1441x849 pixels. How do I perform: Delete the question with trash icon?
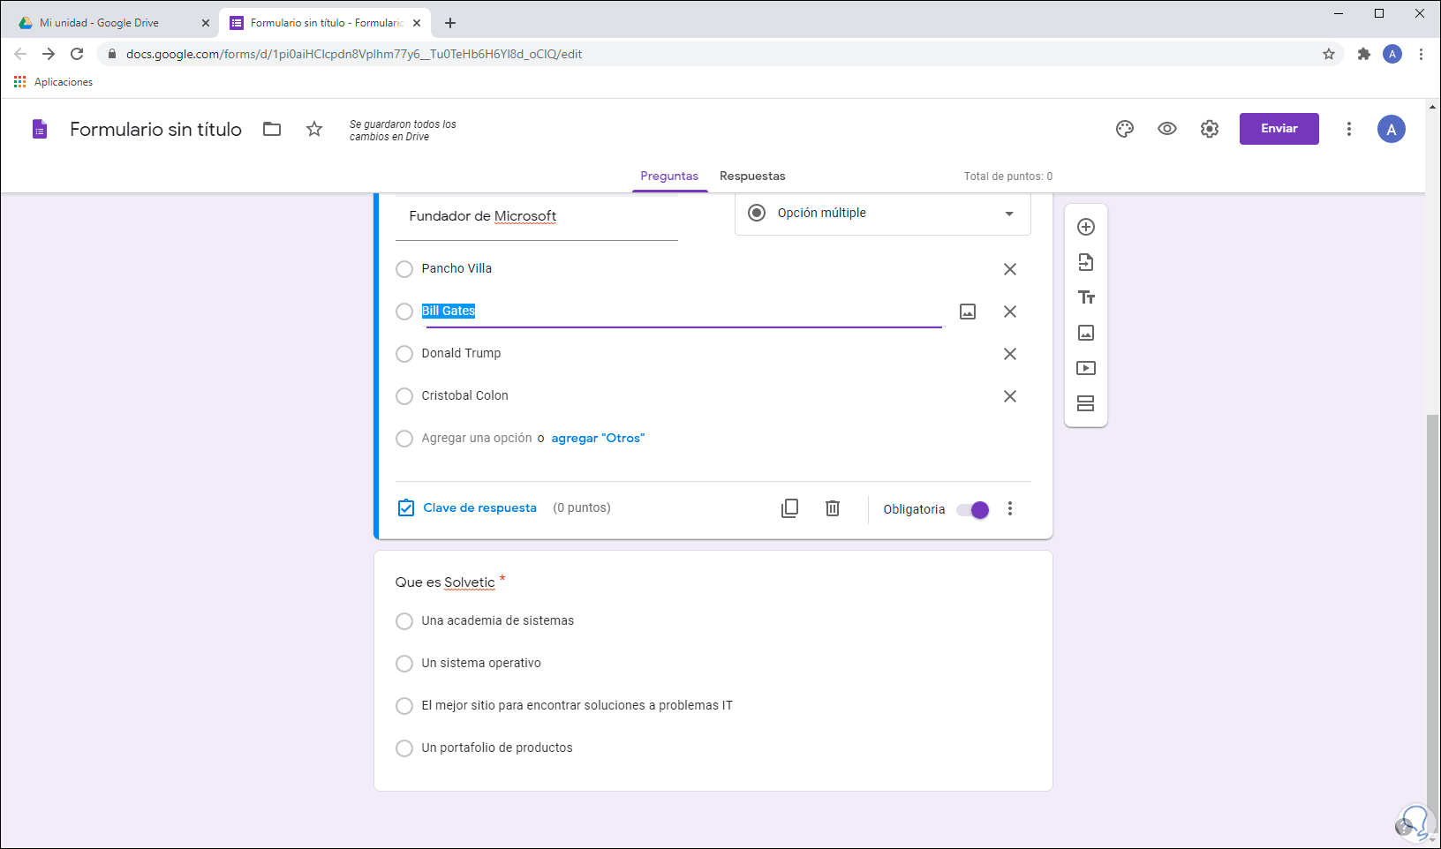click(x=833, y=508)
